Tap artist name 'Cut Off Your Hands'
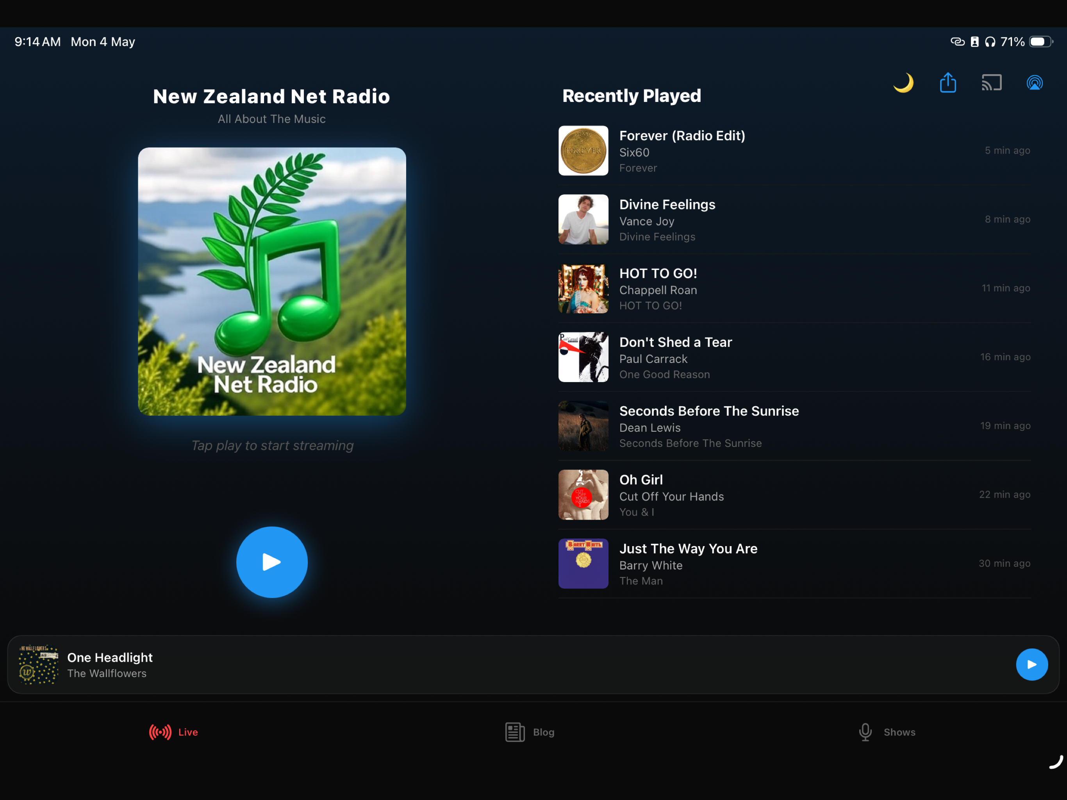 click(671, 496)
